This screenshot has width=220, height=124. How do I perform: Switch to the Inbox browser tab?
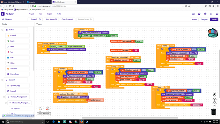point(13,2)
